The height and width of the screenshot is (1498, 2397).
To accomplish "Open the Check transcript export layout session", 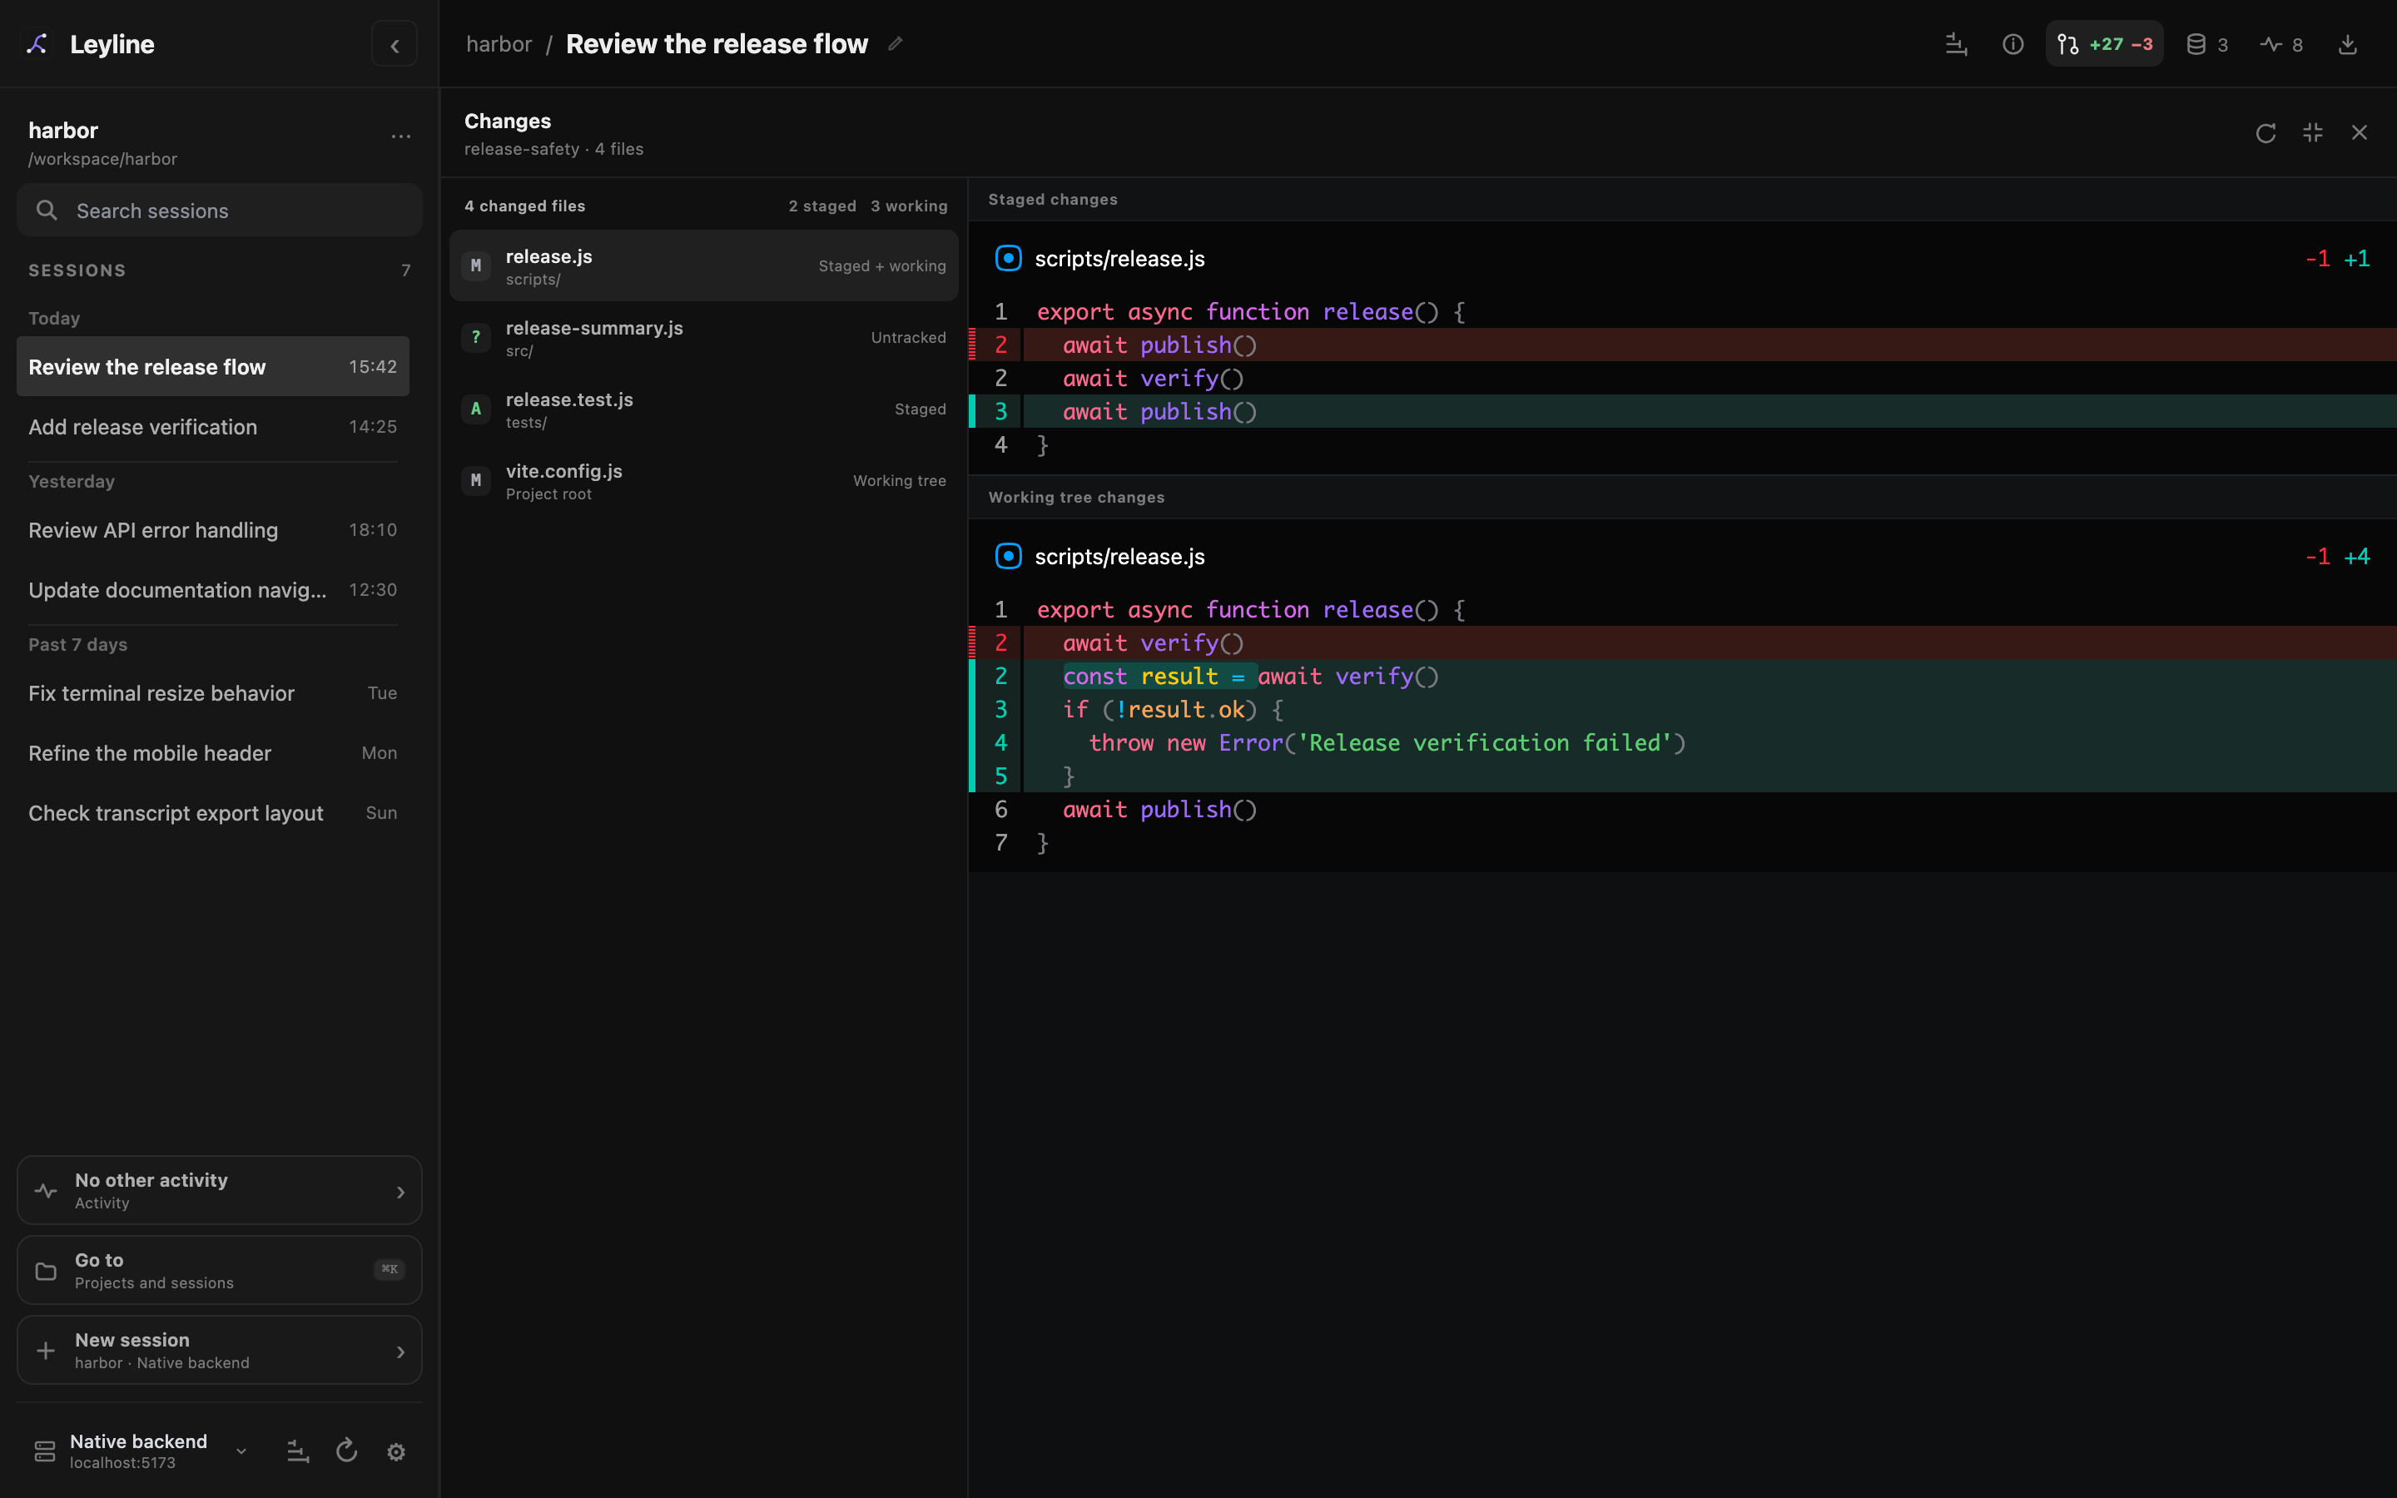I will (x=213, y=812).
